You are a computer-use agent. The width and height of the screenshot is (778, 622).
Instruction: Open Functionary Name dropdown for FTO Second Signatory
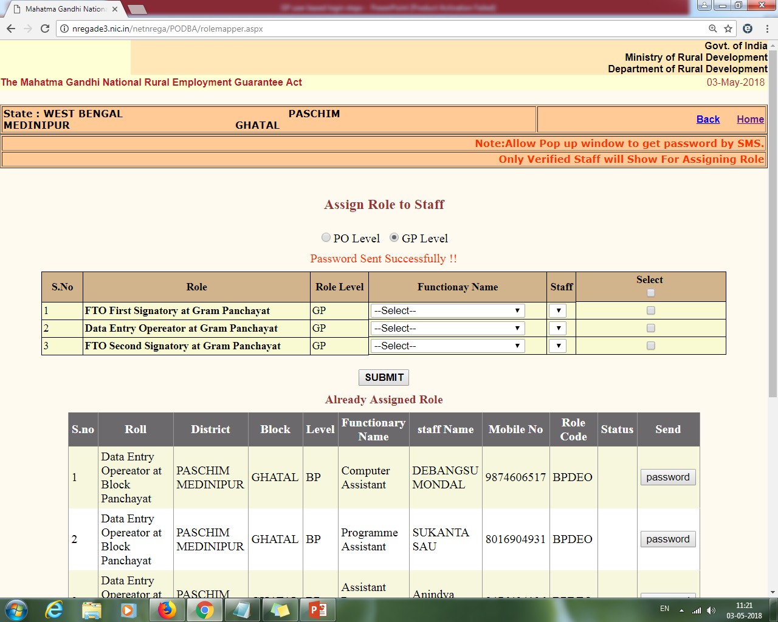pos(447,346)
